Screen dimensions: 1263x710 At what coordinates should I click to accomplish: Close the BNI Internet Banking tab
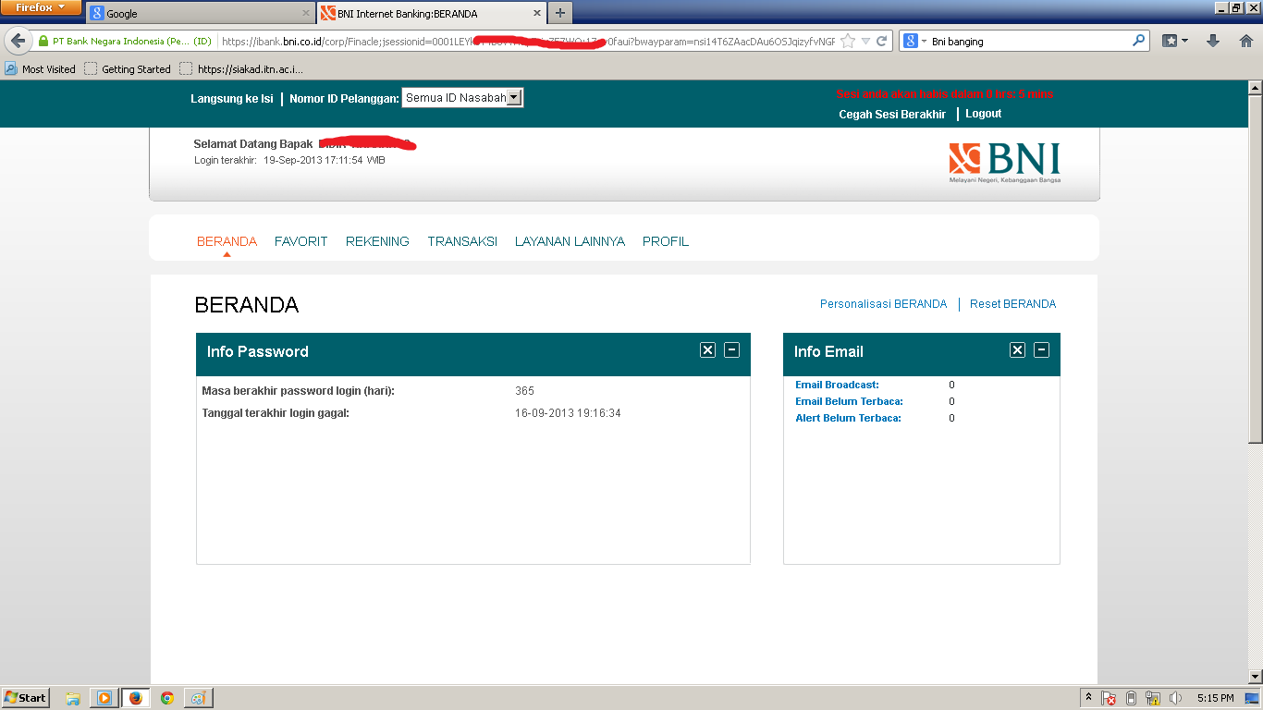(537, 14)
